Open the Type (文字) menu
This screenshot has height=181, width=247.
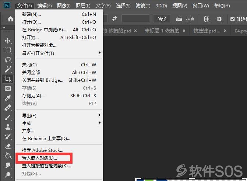[x=103, y=6]
